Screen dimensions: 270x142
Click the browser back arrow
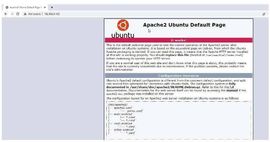coord(6,14)
